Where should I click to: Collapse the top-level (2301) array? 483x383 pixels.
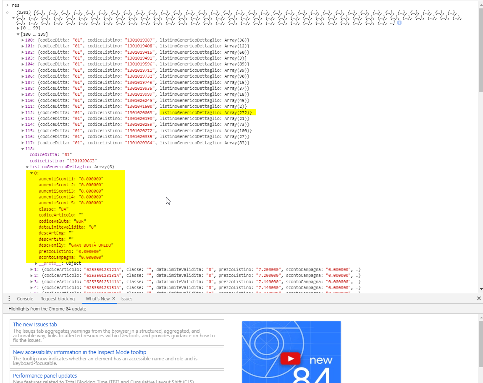(x=13, y=18)
